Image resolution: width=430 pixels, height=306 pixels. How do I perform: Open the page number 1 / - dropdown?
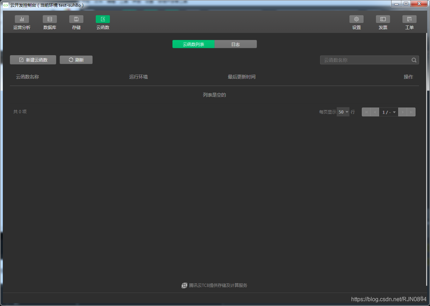(x=389, y=112)
